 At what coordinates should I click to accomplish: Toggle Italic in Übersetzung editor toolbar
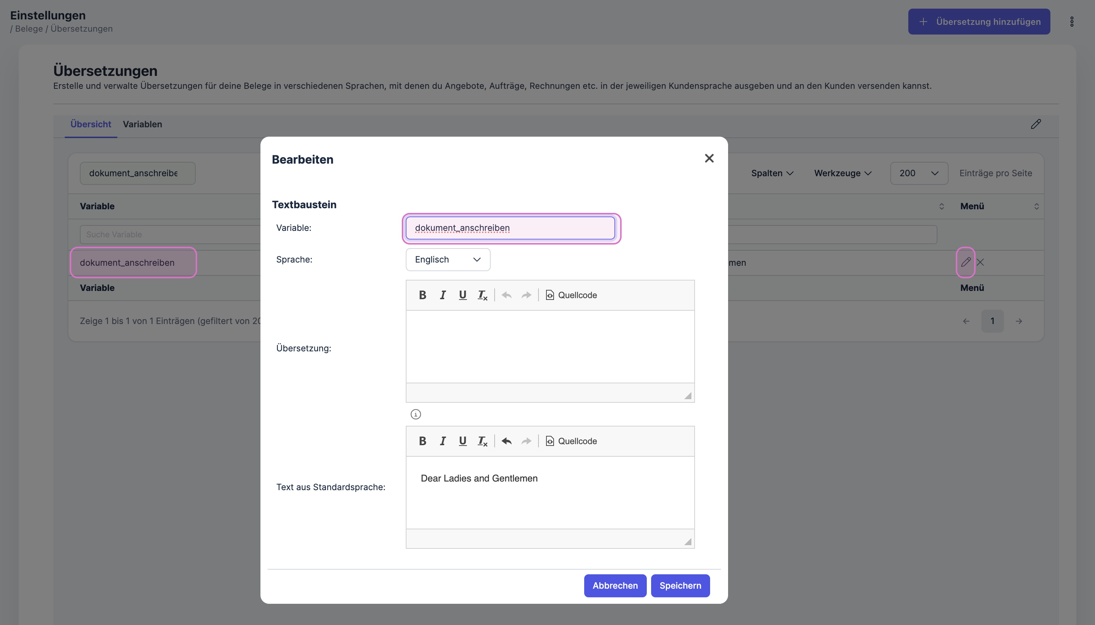tap(442, 295)
